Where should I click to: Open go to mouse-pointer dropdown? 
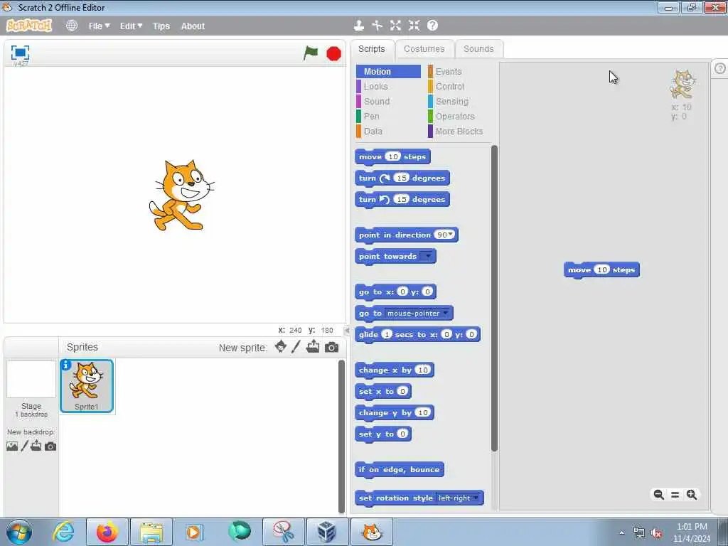coord(445,313)
